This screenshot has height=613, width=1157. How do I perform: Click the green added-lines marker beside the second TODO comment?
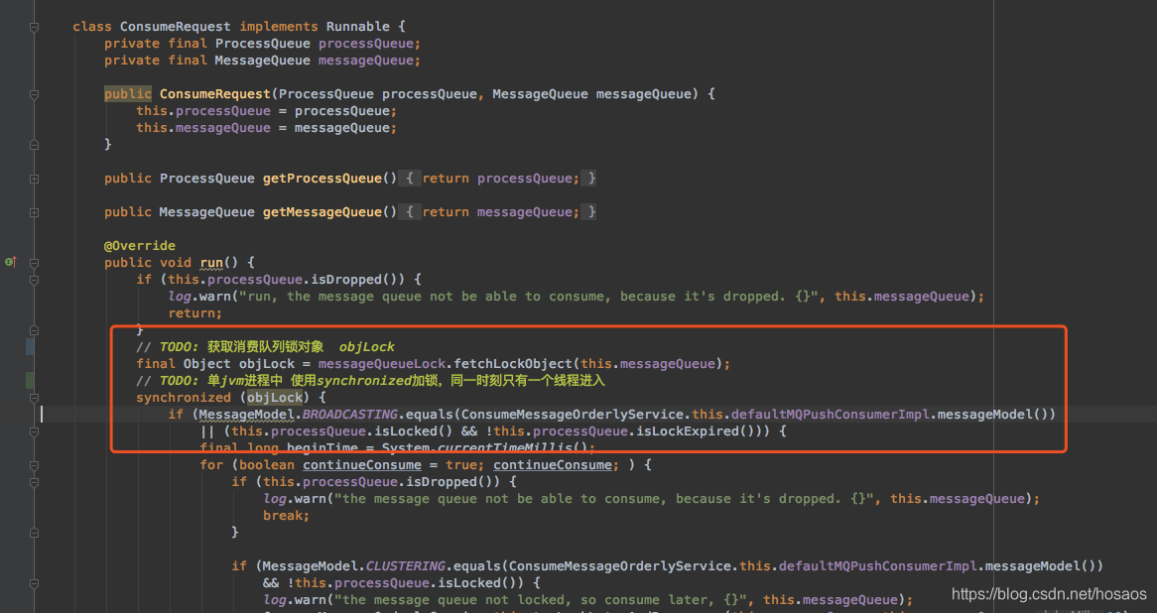pyautogui.click(x=30, y=380)
